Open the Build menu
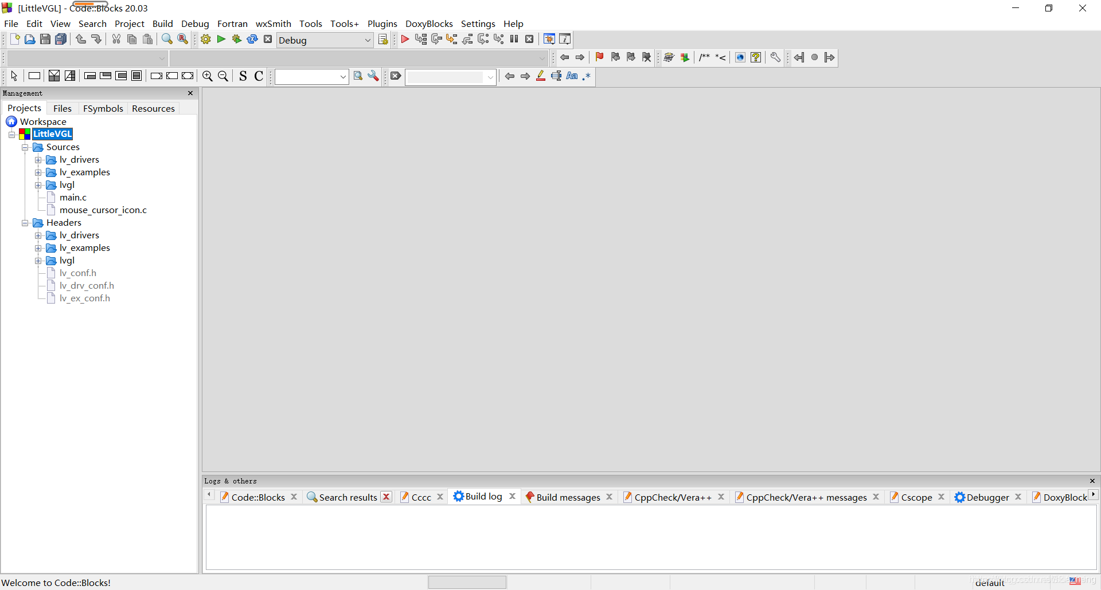Screen dimensions: 1101x590 click(x=162, y=23)
